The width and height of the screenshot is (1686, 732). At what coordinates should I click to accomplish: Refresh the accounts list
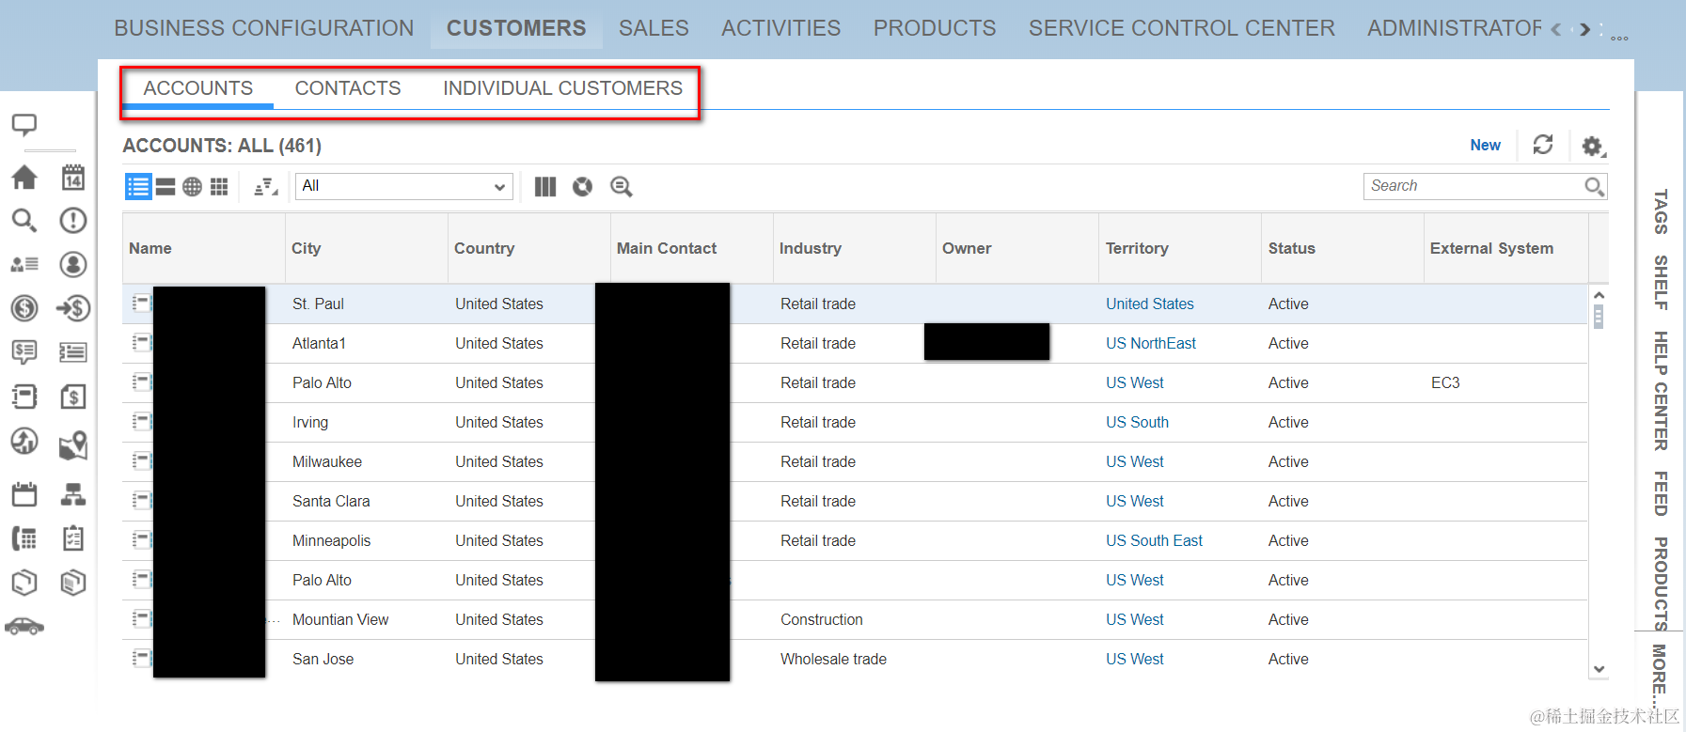(x=1543, y=145)
